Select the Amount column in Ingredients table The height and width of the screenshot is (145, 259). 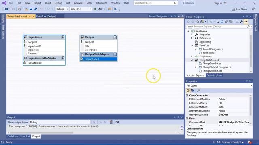(x=32, y=54)
